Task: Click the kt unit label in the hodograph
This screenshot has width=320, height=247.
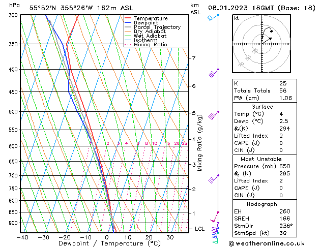Action: pos(237,18)
